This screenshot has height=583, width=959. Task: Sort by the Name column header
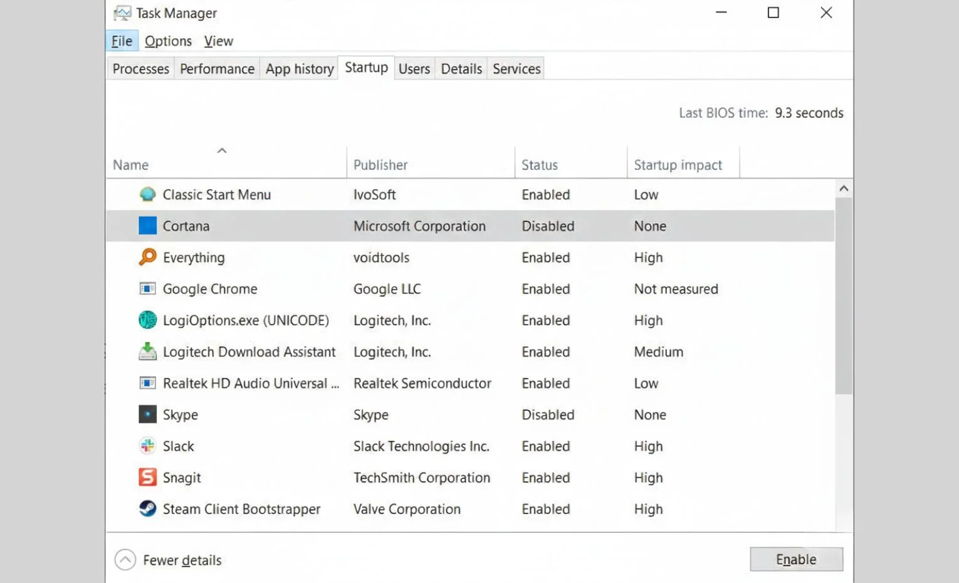226,164
